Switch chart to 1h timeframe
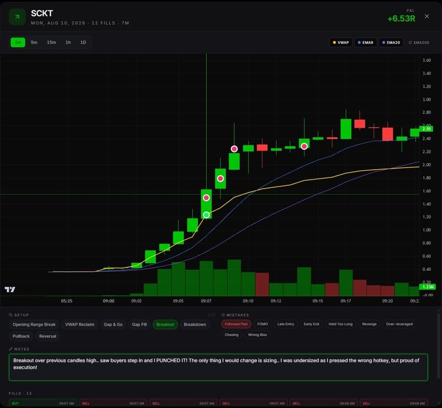 [x=68, y=43]
